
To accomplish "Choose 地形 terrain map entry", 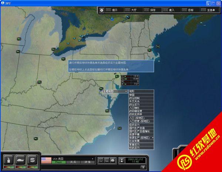I will click(141, 92).
